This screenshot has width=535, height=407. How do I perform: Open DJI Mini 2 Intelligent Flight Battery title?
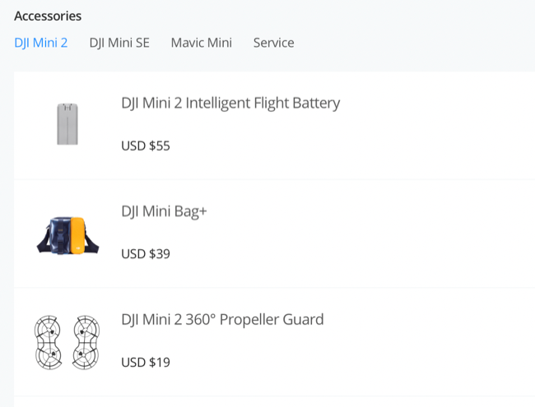point(230,104)
